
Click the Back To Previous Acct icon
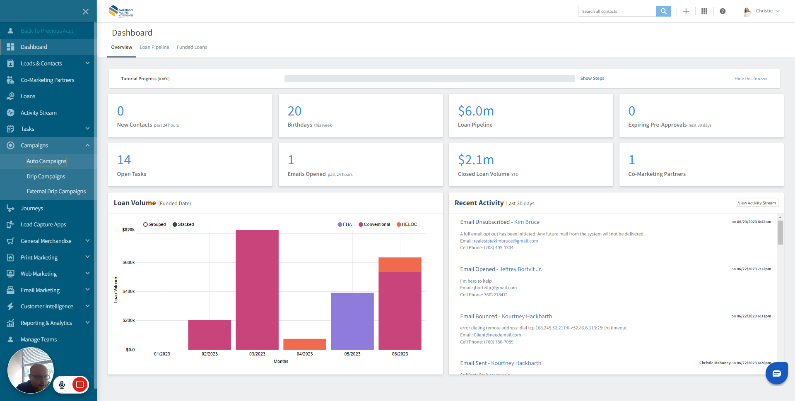11,31
